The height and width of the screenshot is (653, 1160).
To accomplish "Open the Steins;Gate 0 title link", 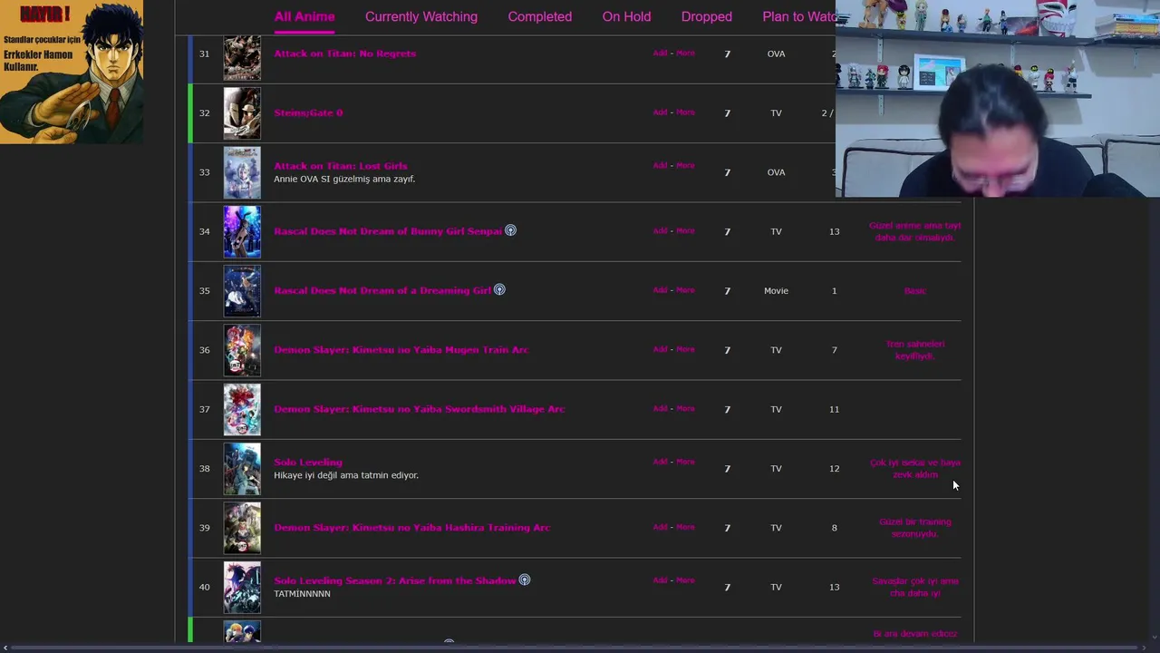I will pos(308,112).
